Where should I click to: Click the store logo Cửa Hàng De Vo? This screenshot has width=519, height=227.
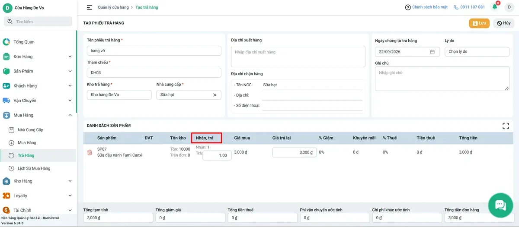pyautogui.click(x=7, y=8)
